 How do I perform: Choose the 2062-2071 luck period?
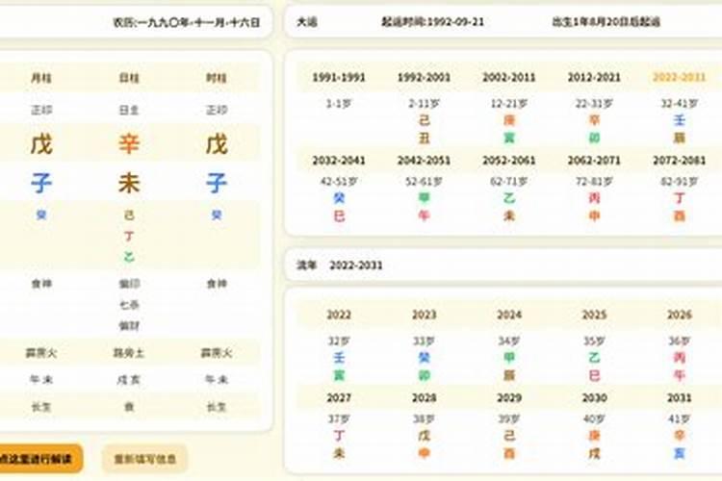594,161
